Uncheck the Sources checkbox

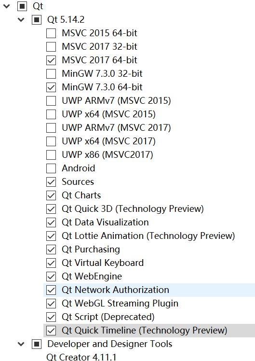tap(51, 182)
